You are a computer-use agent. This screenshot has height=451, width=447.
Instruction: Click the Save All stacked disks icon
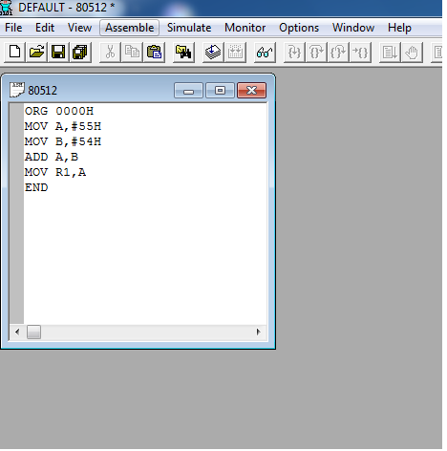point(80,52)
